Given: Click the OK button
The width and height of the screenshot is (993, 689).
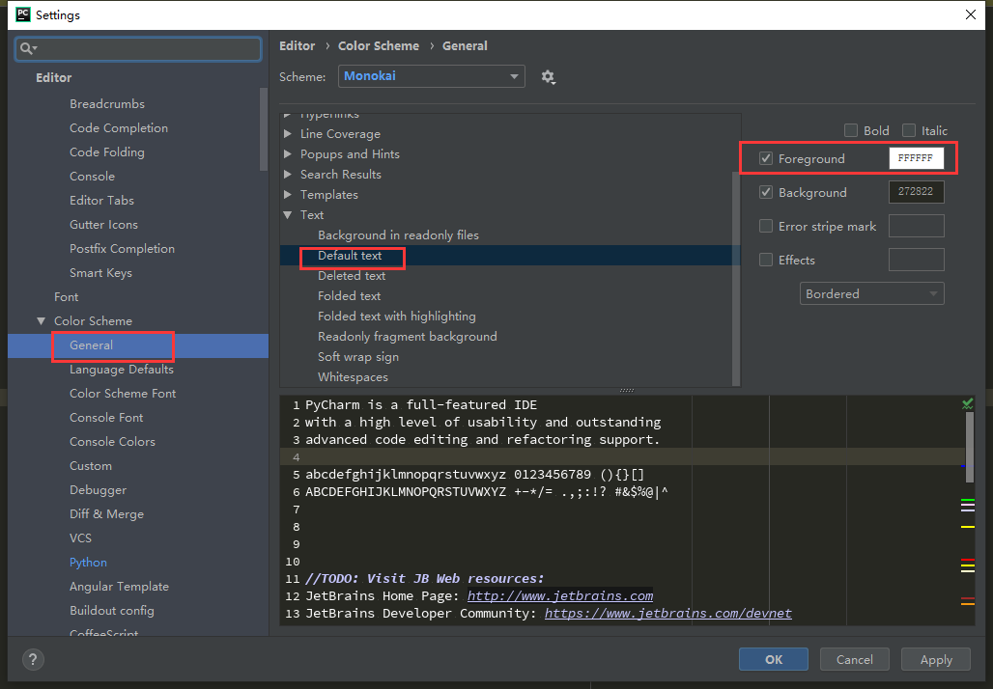Looking at the screenshot, I should [x=774, y=659].
